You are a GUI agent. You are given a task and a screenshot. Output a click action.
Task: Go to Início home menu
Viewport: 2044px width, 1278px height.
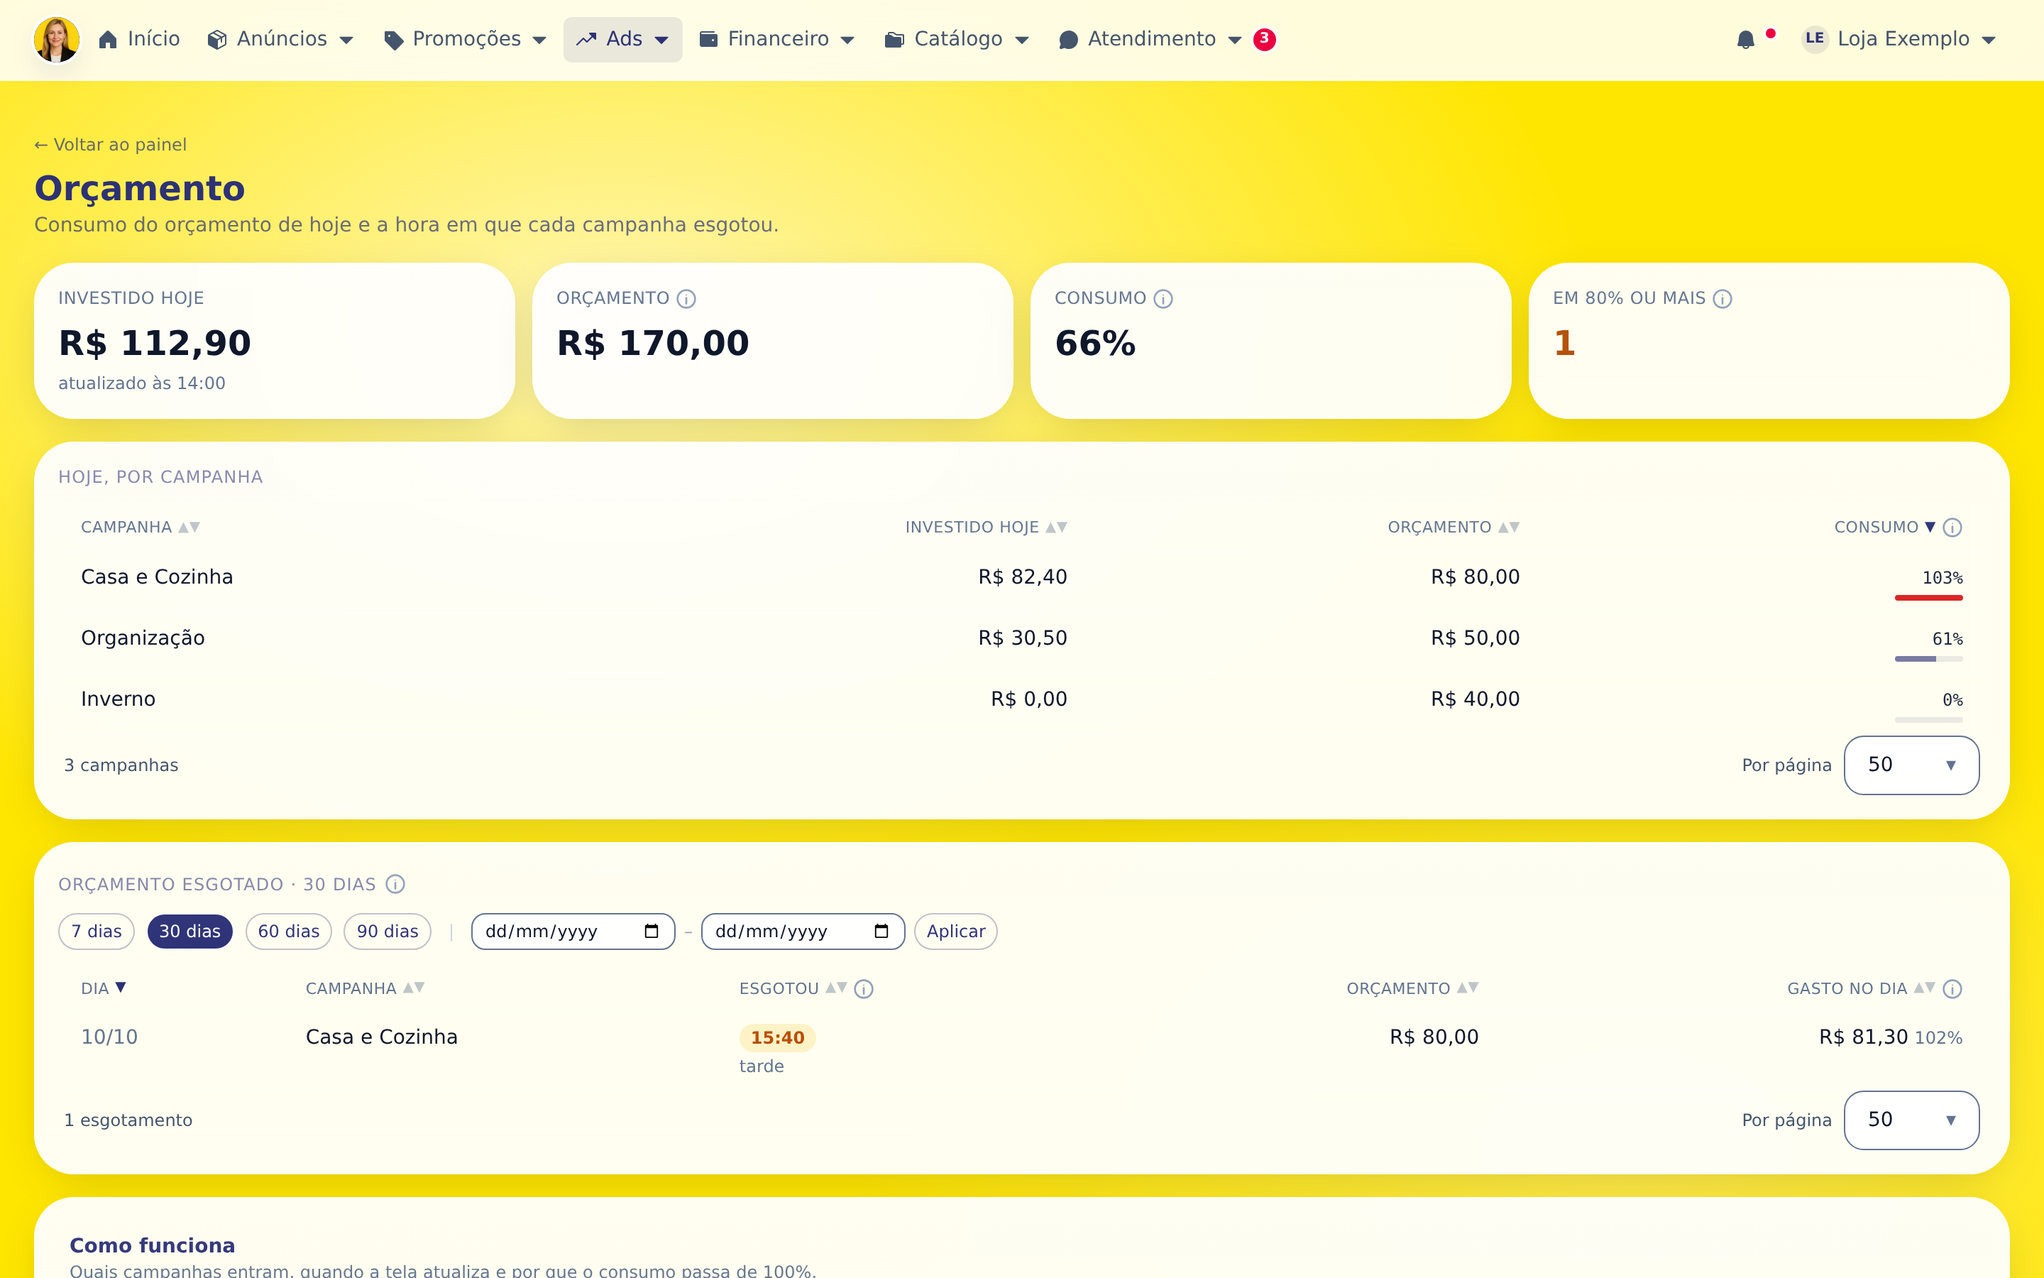[139, 40]
